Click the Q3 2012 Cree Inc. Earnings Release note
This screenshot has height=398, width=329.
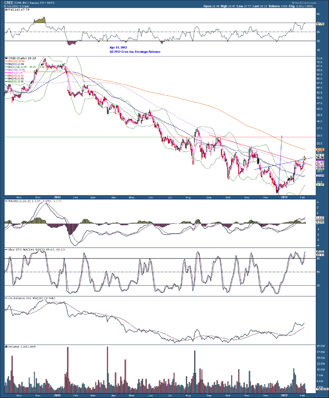point(135,51)
